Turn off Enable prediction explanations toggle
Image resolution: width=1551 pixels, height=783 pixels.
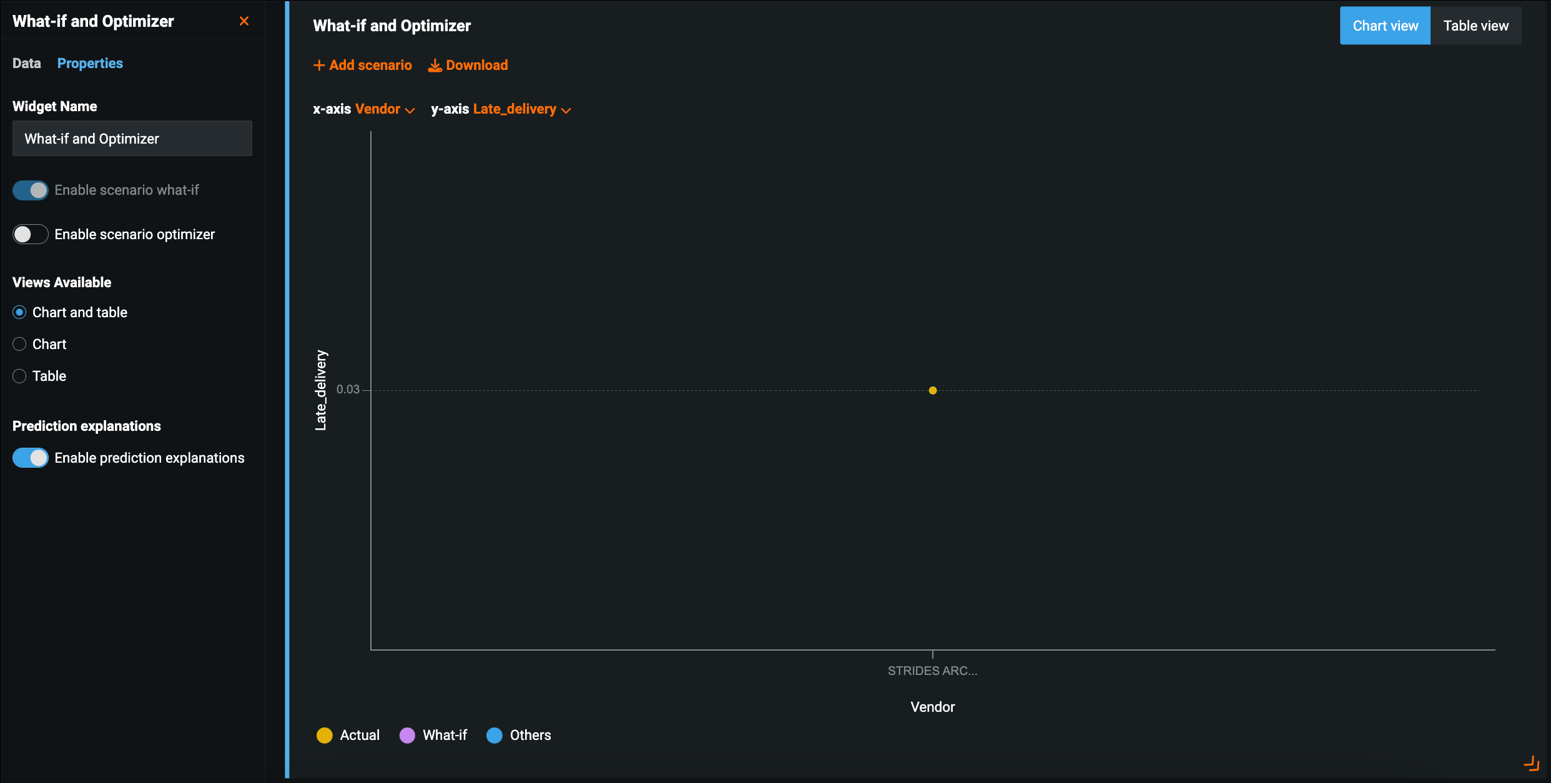(x=30, y=458)
